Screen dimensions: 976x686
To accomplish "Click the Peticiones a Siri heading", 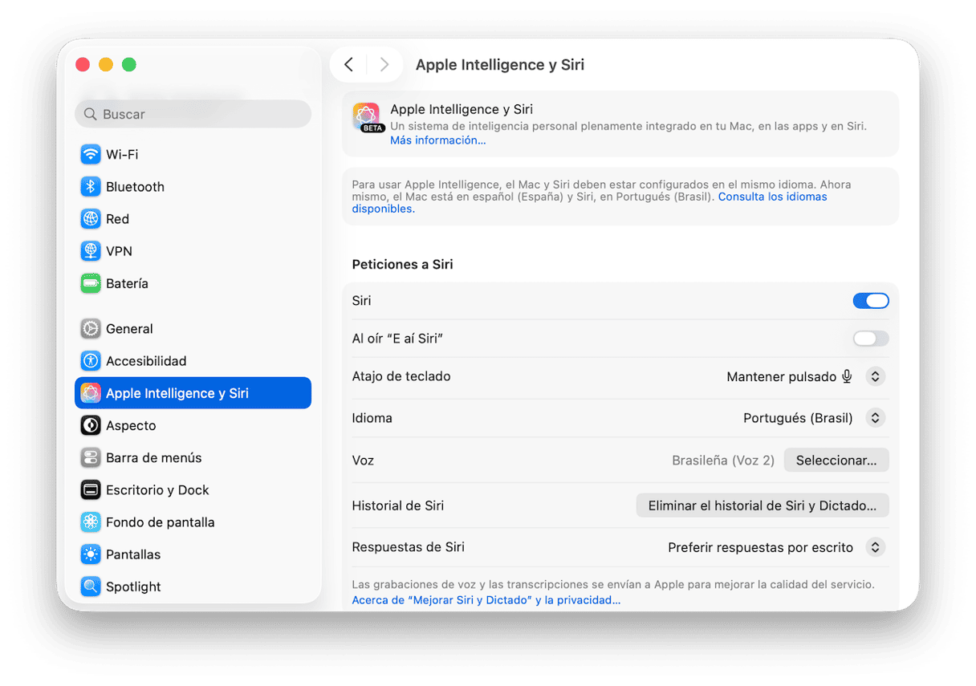I will click(x=402, y=264).
